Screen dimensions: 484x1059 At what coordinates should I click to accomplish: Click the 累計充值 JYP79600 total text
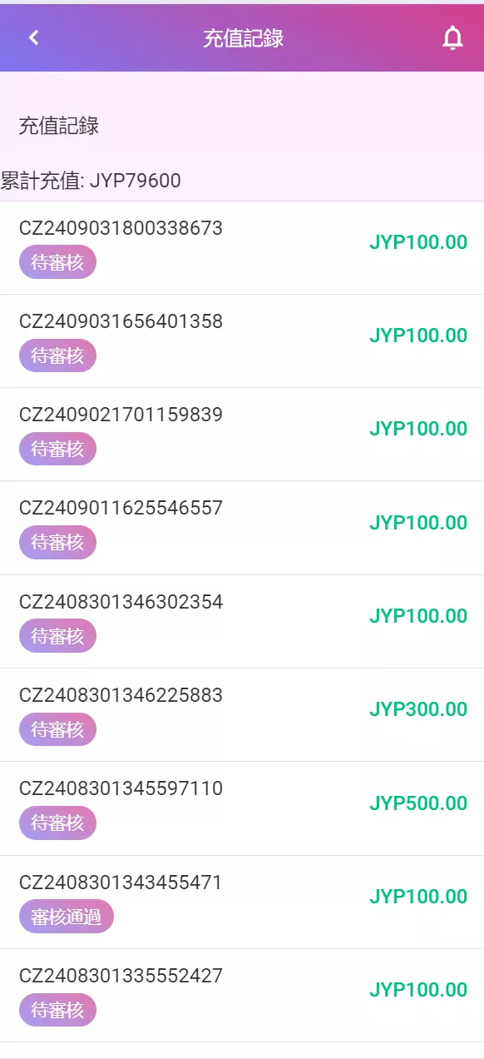tap(91, 180)
